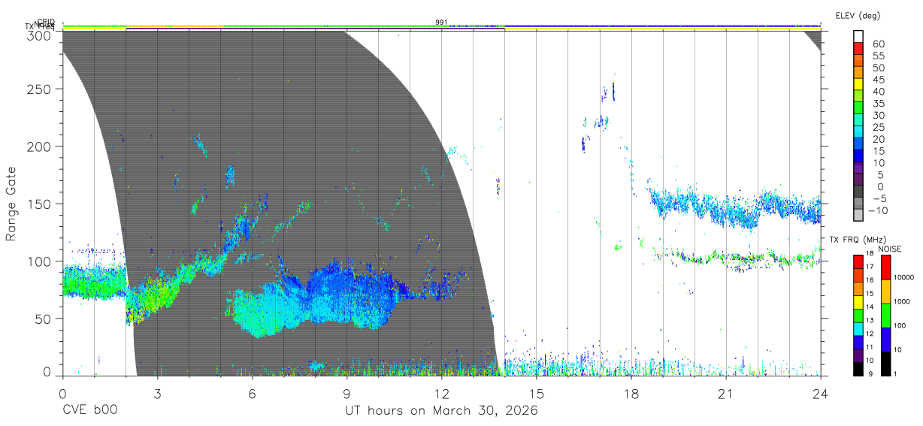Pick the green segment of TX FRQ bar
Viewport: 923px width, 426px height.
(x=858, y=315)
